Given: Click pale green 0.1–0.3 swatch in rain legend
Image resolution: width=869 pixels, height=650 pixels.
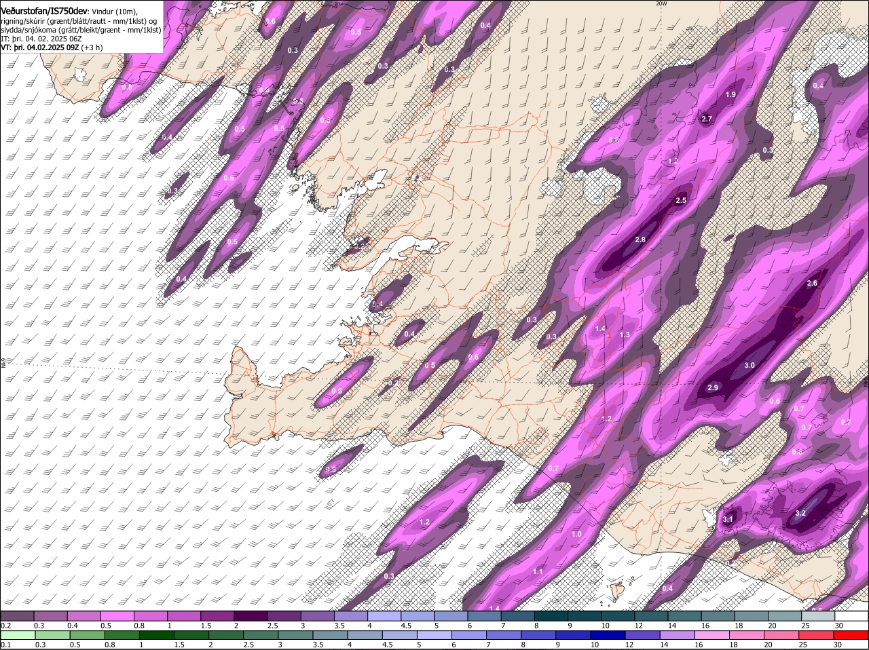Looking at the screenshot, I should coord(18,635).
